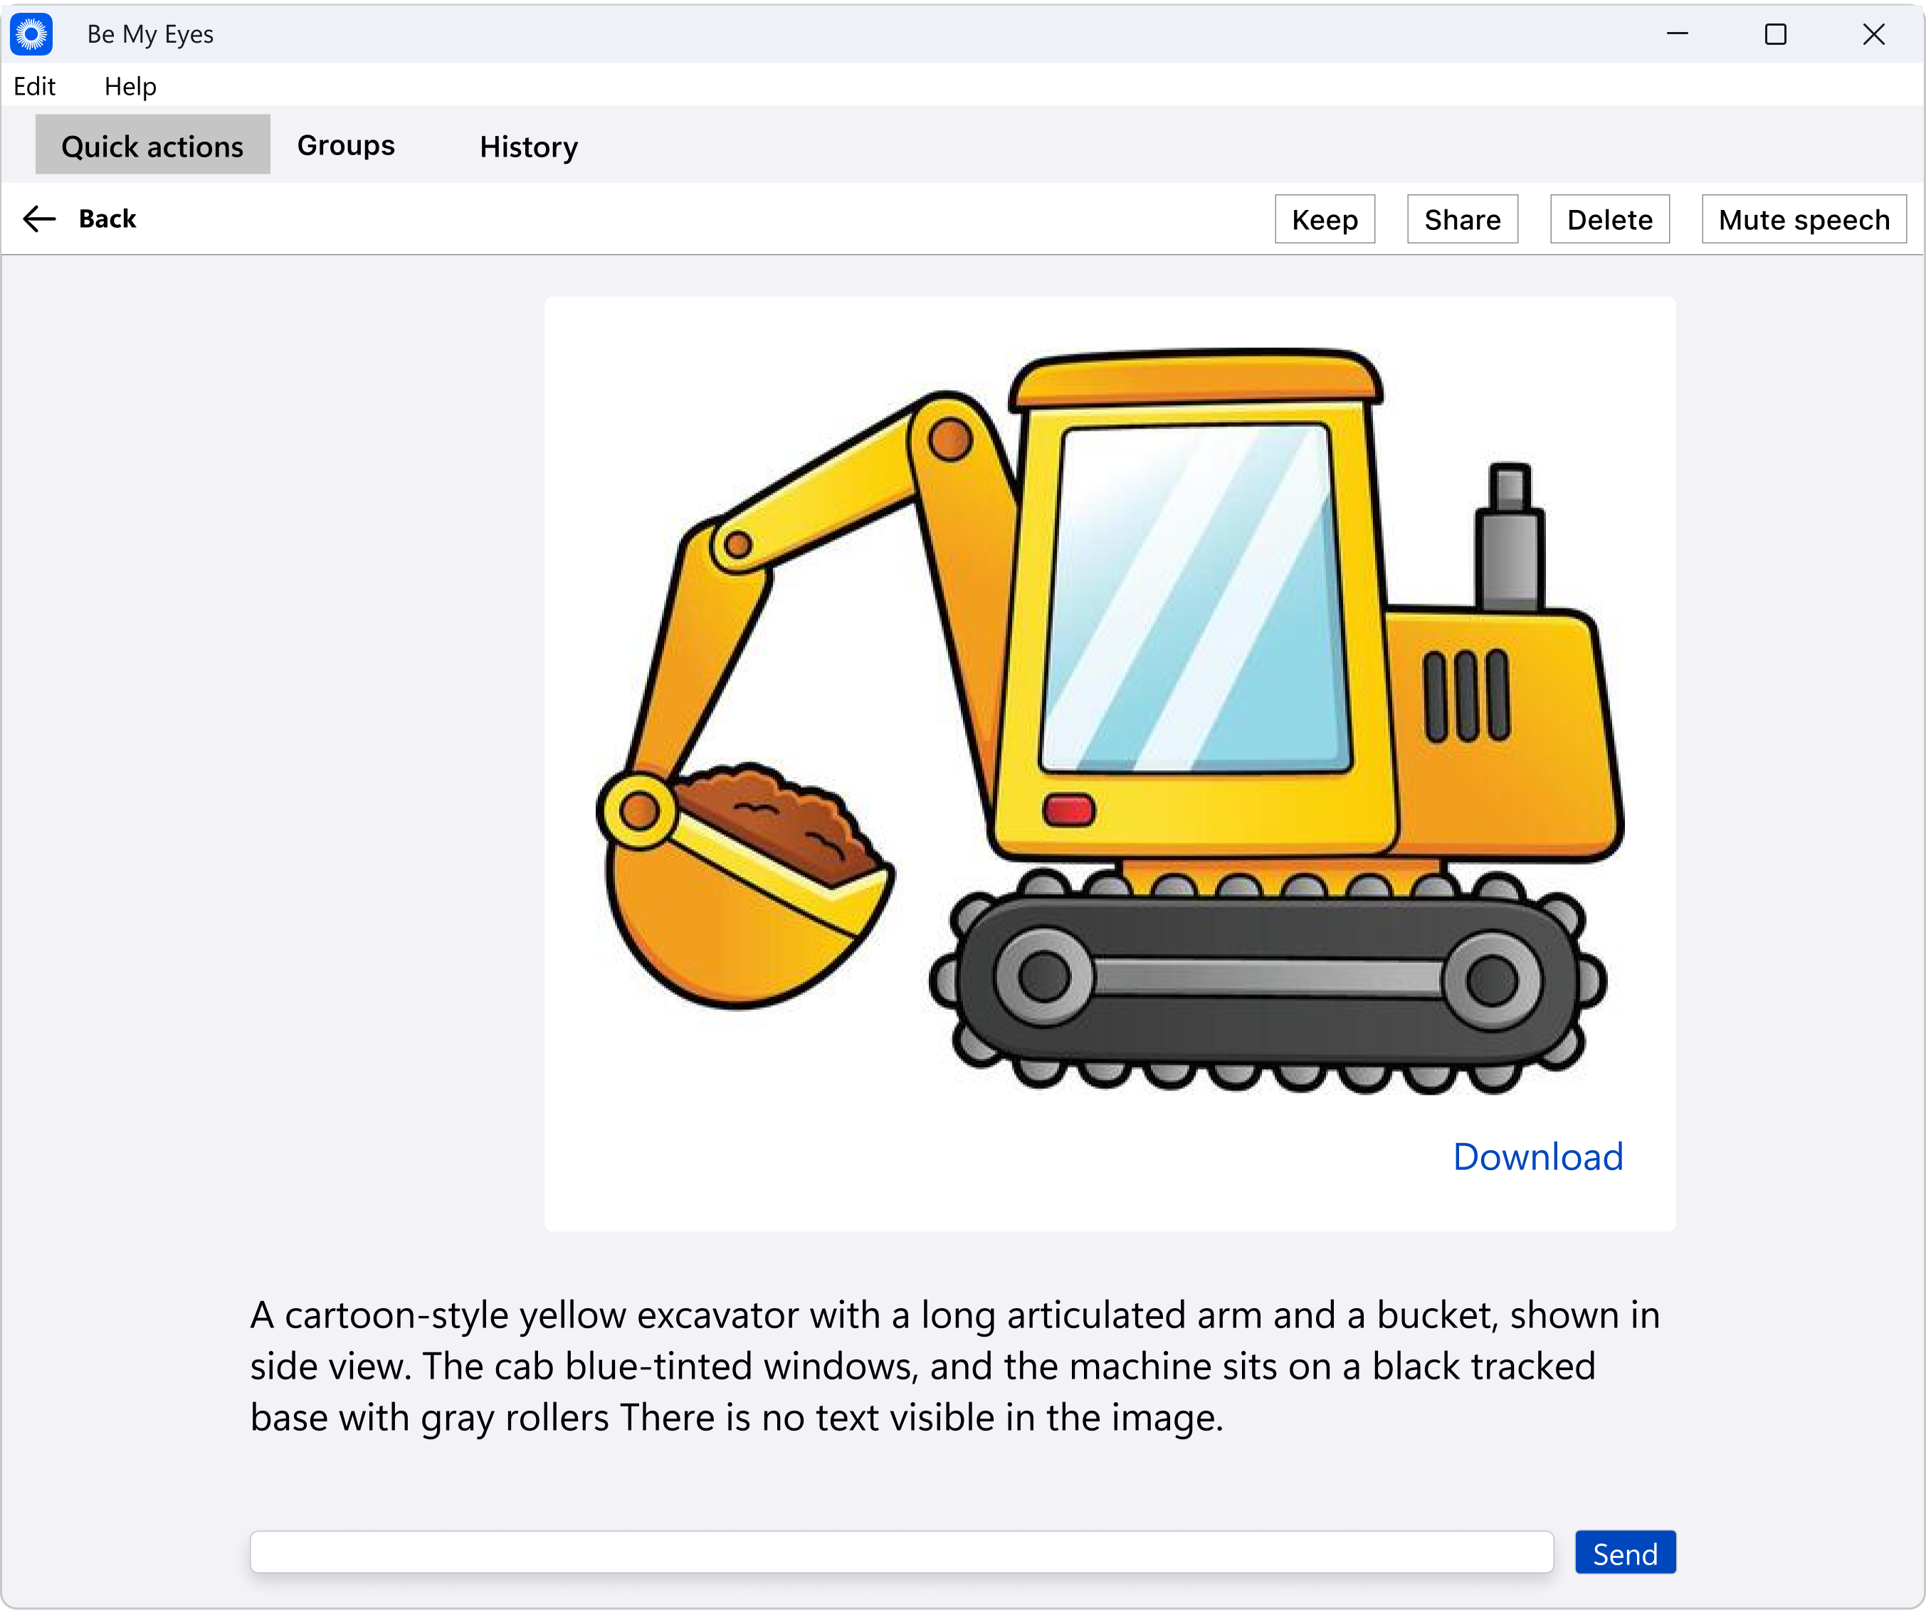Open the Edit menu
The image size is (1926, 1610).
pyautogui.click(x=35, y=86)
